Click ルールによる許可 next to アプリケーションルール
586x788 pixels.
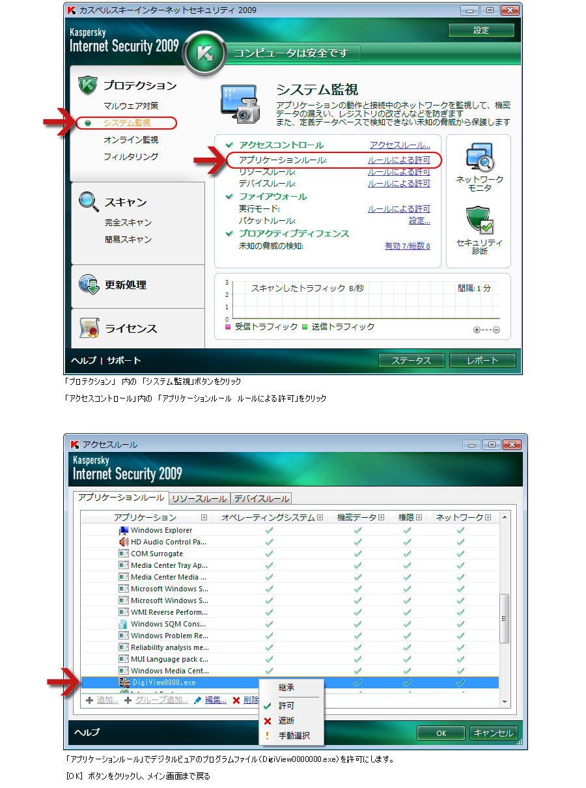point(399,160)
